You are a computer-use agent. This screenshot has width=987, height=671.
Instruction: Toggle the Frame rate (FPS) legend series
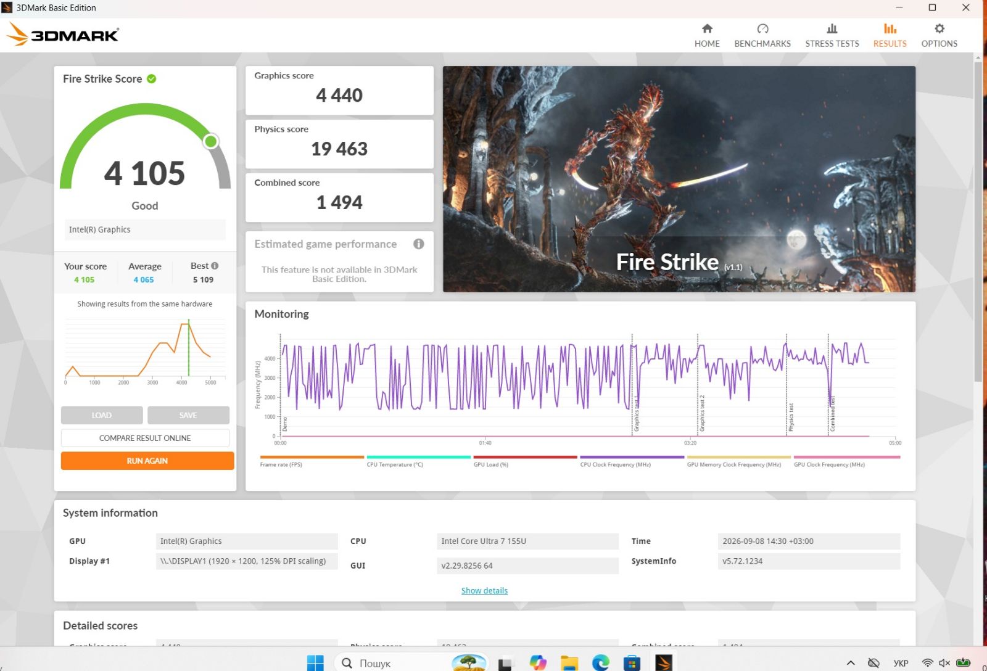point(312,461)
